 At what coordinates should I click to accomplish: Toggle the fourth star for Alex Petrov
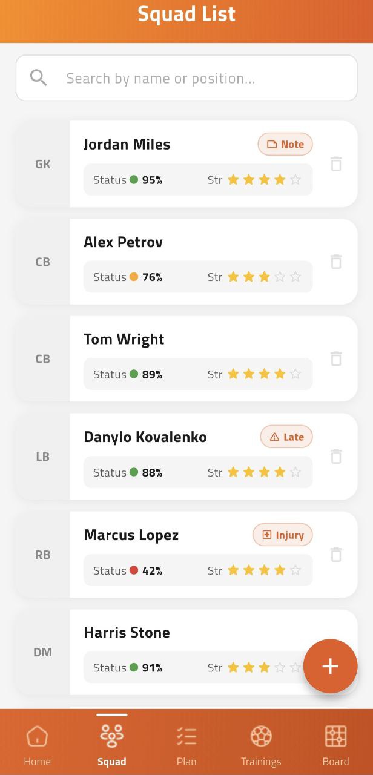[280, 277]
